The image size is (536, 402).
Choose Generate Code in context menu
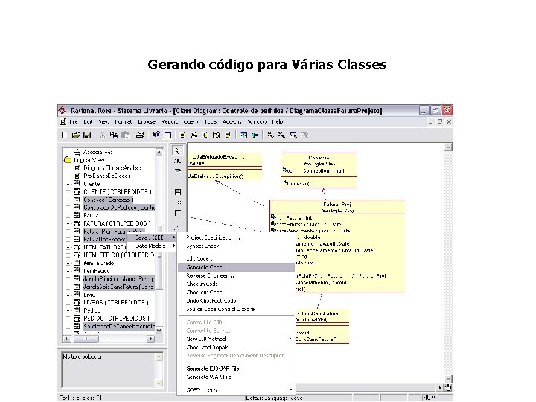(236, 267)
